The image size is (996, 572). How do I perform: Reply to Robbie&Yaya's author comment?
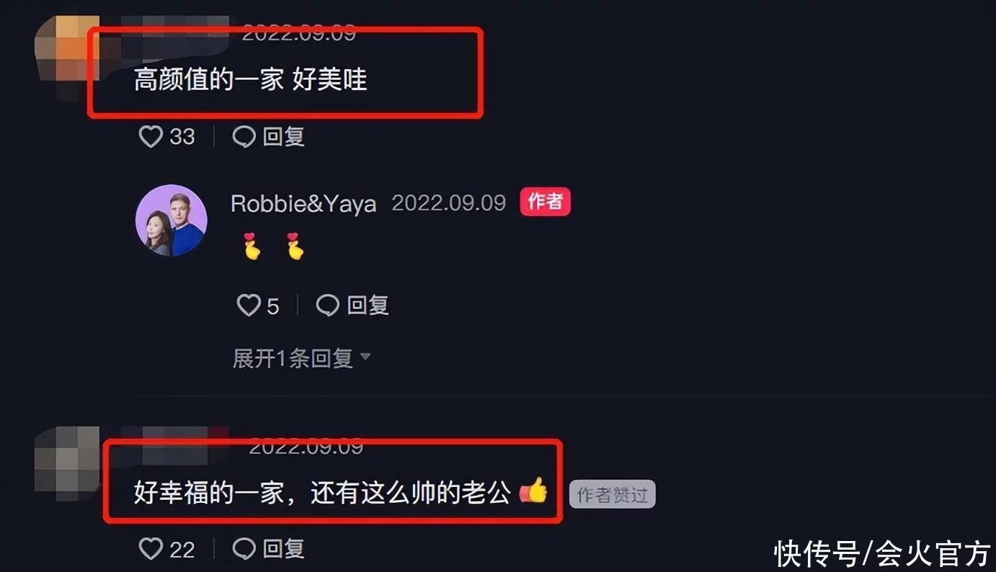[x=353, y=305]
